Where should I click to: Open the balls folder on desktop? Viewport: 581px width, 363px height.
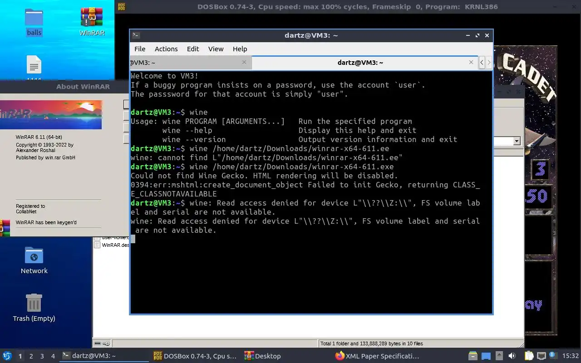pos(34,21)
